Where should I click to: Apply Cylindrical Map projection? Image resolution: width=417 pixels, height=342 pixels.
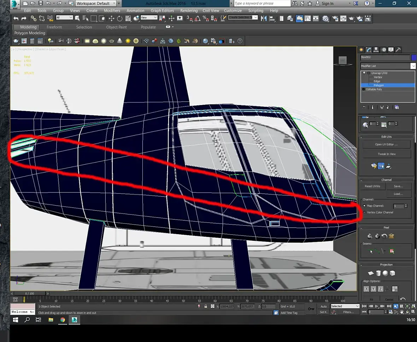tap(378, 273)
